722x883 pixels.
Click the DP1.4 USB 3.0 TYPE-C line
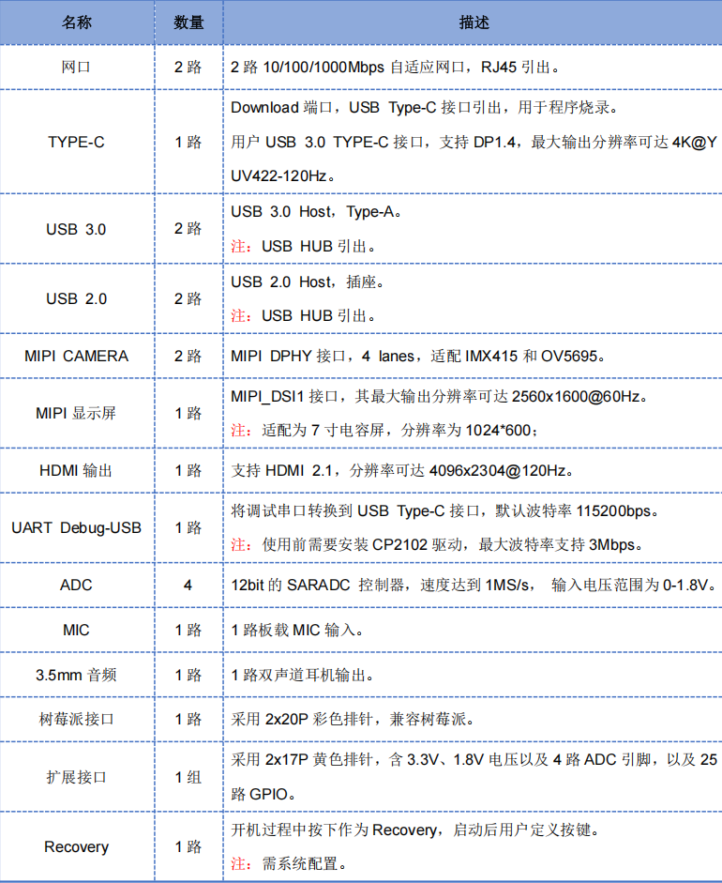[474, 142]
